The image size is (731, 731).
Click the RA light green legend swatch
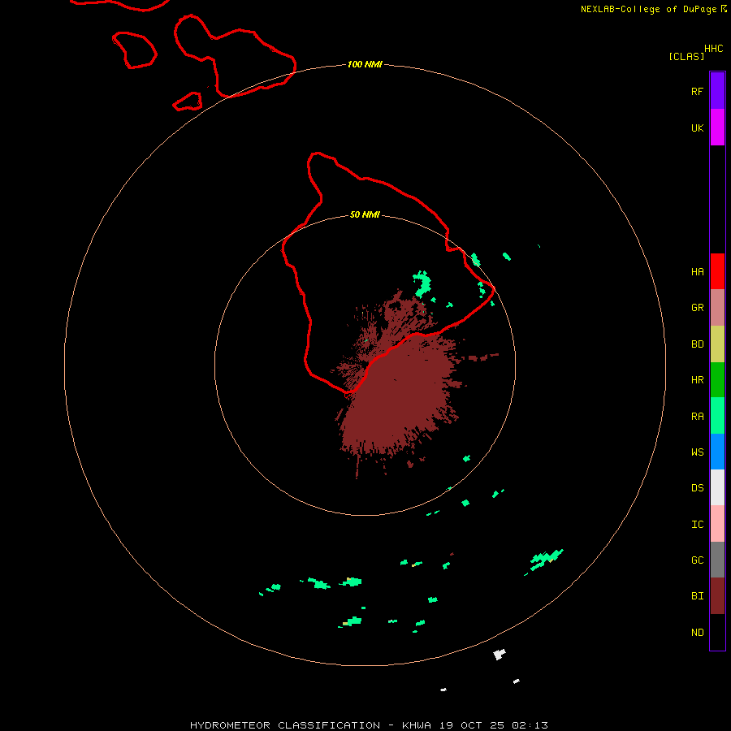[x=717, y=416]
